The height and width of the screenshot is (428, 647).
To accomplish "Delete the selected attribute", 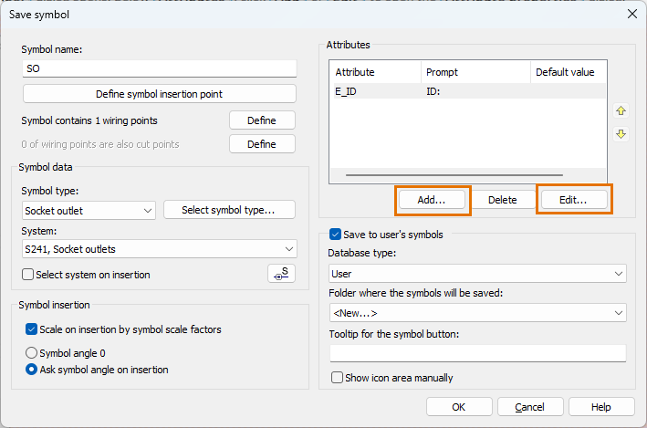I will (502, 200).
